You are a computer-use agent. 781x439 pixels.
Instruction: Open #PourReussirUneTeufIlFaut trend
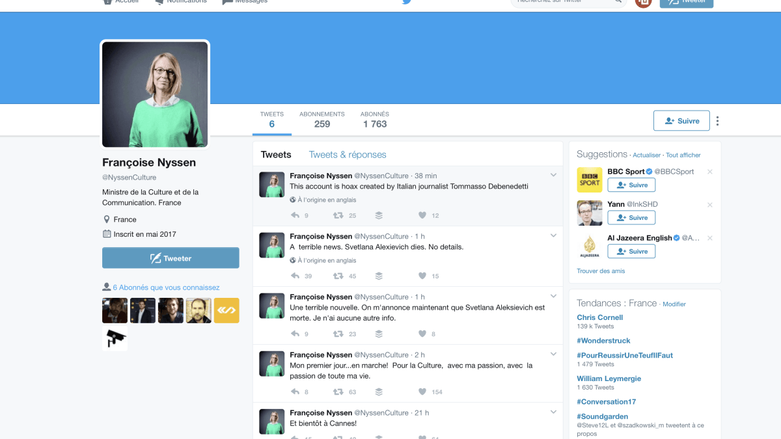[x=625, y=355]
